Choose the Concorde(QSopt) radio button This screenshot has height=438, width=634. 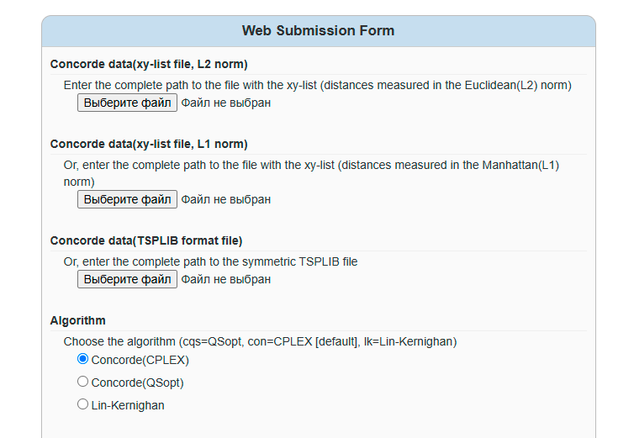click(x=82, y=382)
